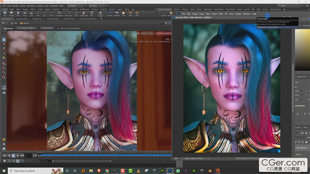Add a Camera from the shelf

163,14
